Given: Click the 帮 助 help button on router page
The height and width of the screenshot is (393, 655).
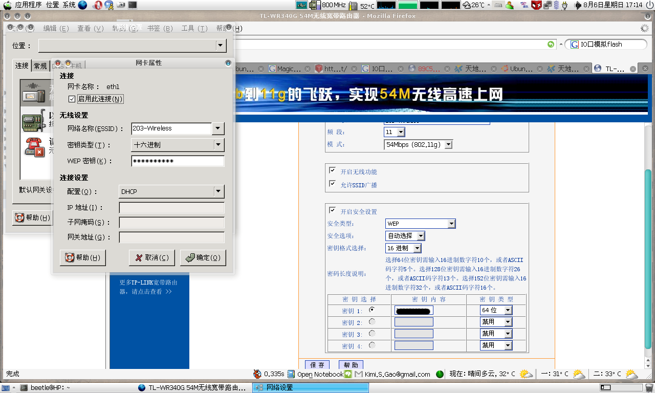Looking at the screenshot, I should coord(351,365).
